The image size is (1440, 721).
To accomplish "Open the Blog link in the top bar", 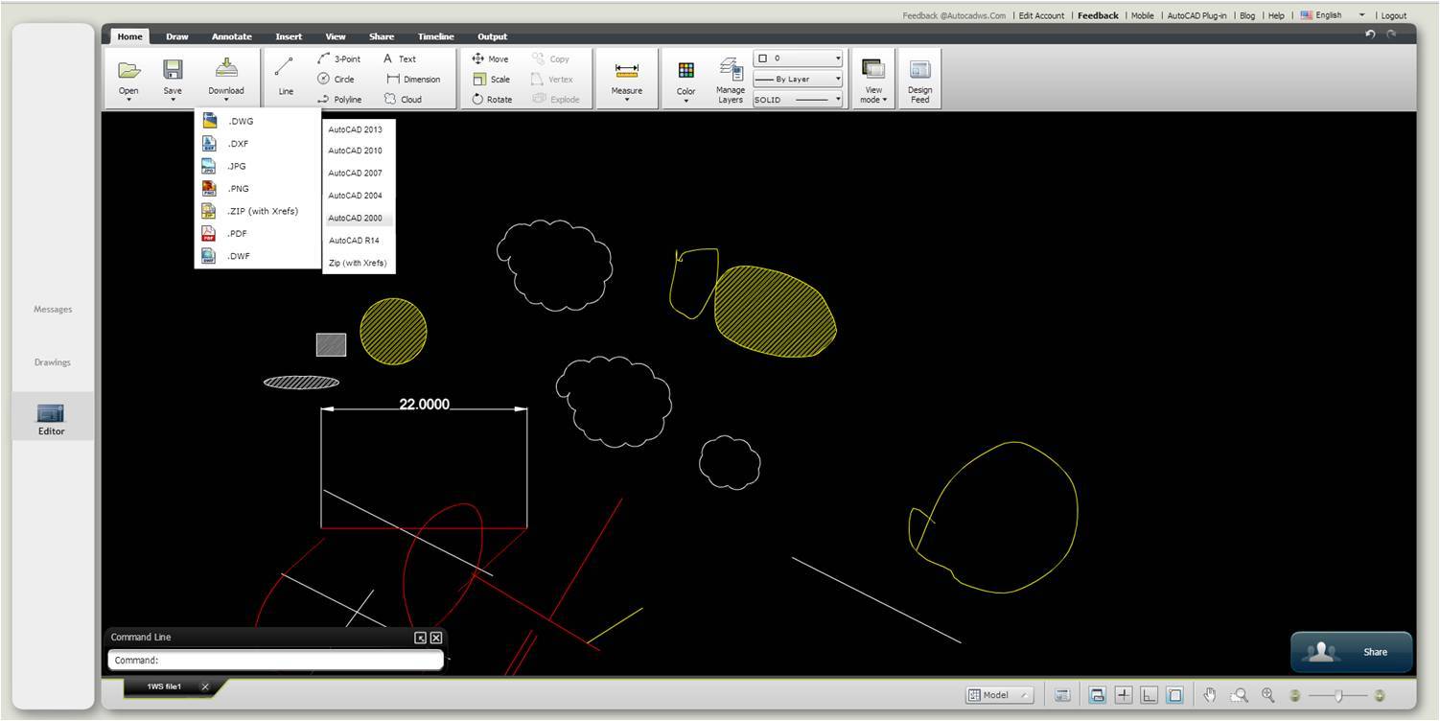I will [x=1246, y=15].
